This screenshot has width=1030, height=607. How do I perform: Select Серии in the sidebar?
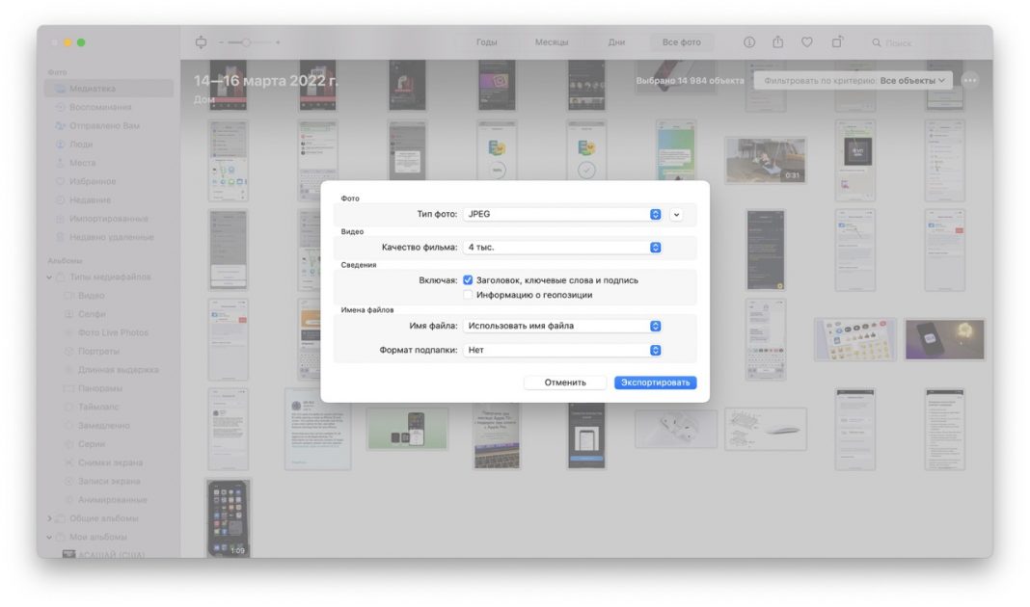click(x=108, y=444)
